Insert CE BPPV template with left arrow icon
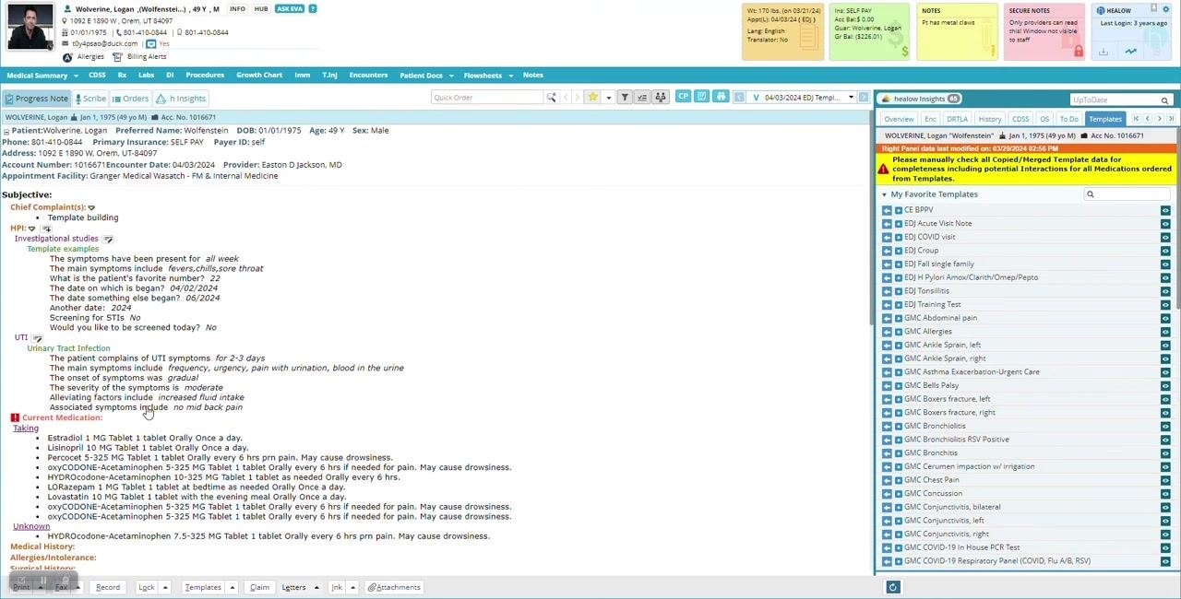The height and width of the screenshot is (599, 1181). (887, 210)
